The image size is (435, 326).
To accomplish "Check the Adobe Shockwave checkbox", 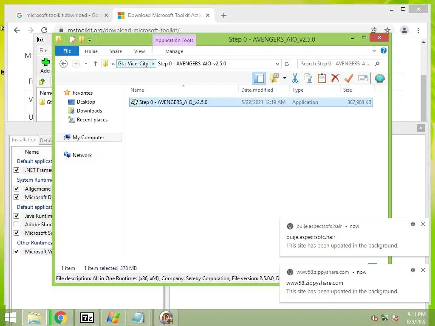I will click(17, 224).
